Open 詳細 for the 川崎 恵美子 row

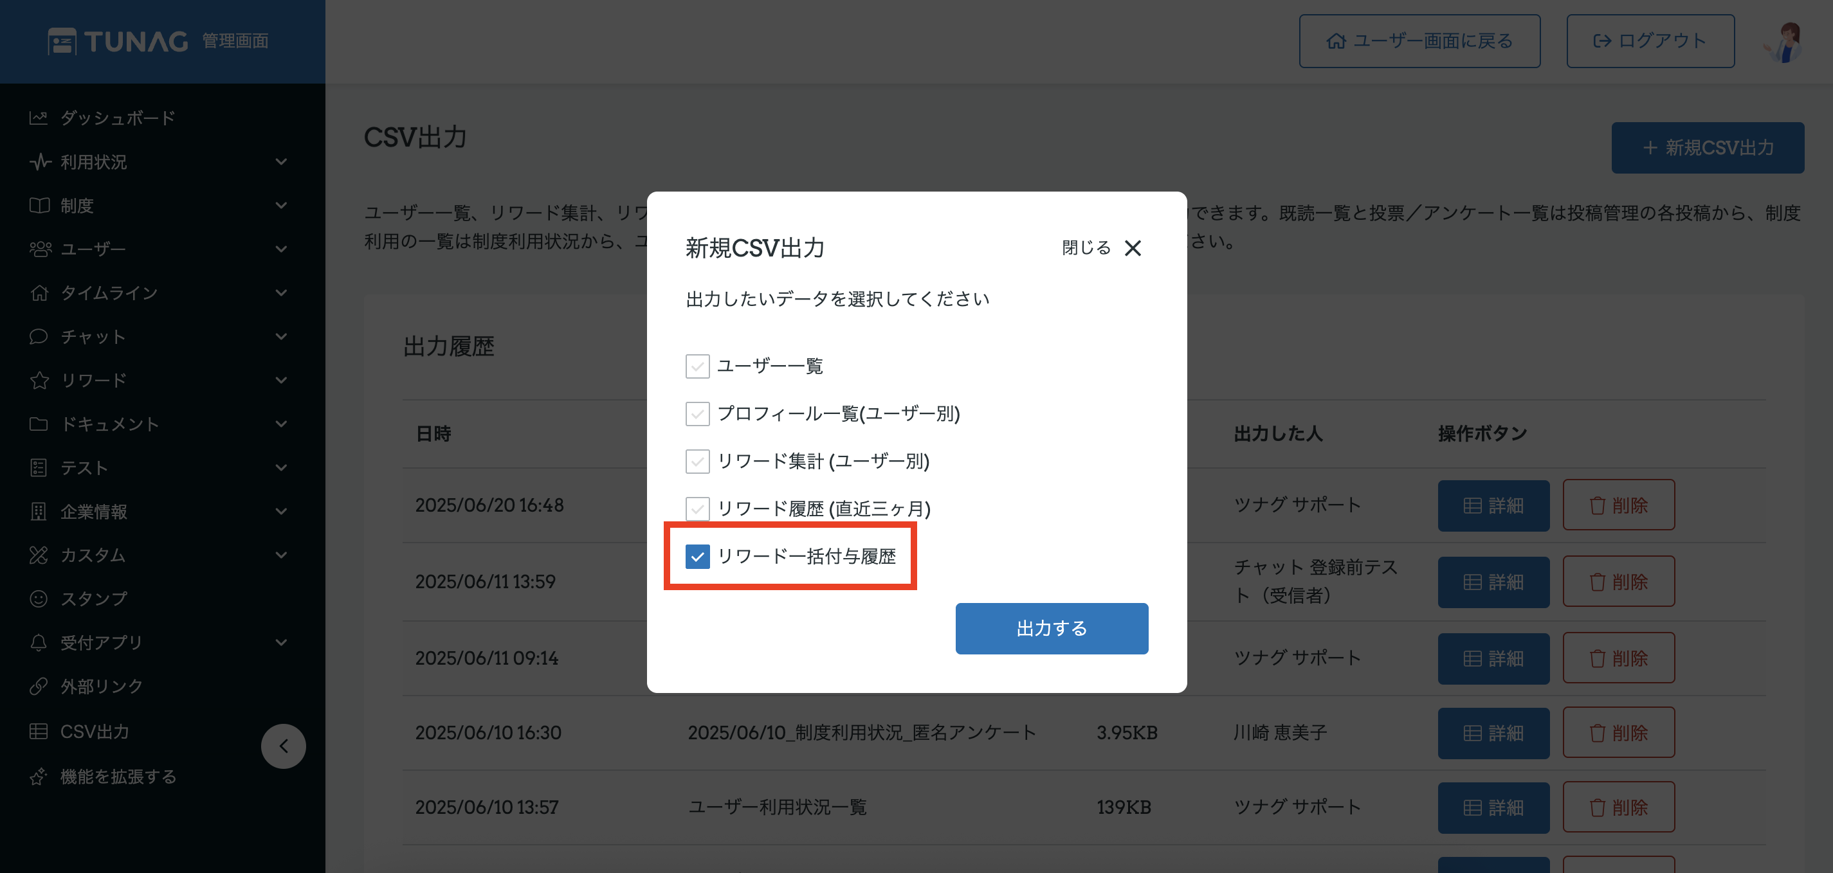click(1493, 733)
